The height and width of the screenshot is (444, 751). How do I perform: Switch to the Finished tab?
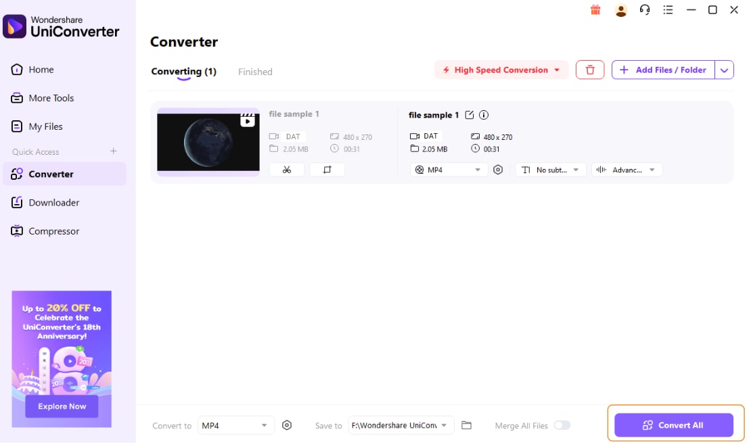(x=255, y=72)
